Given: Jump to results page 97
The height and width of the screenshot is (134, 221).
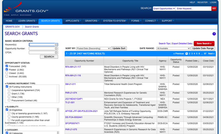Looking at the screenshot, I should click(205, 53).
